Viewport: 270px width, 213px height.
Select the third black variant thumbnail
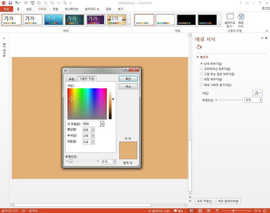coord(186,20)
